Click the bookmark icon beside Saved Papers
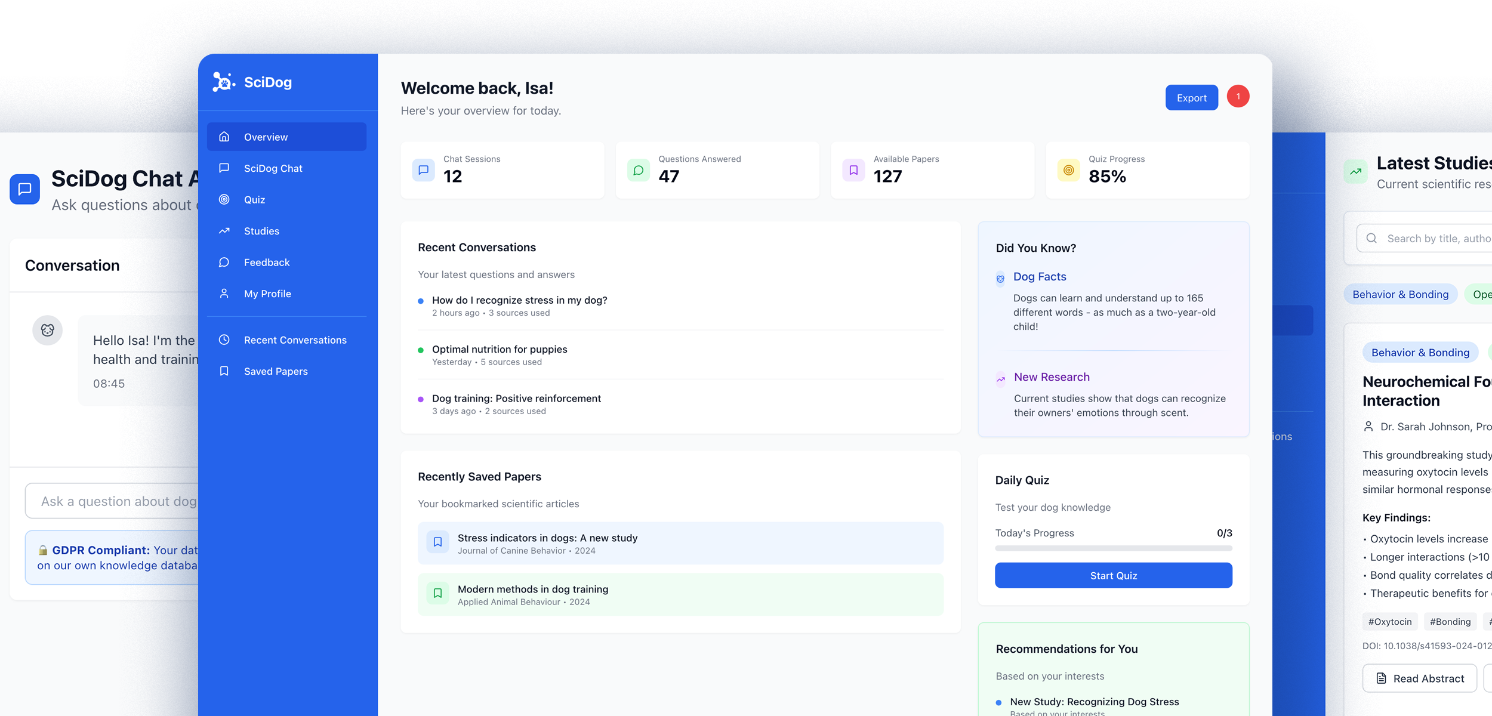This screenshot has height=716, width=1492. (x=224, y=371)
